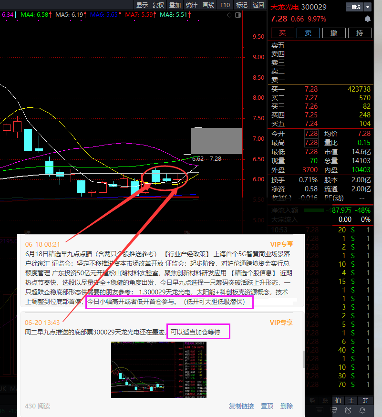Click 买三 bid price 7.26
This screenshot has width=382, height=417.
pyautogui.click(x=311, y=106)
